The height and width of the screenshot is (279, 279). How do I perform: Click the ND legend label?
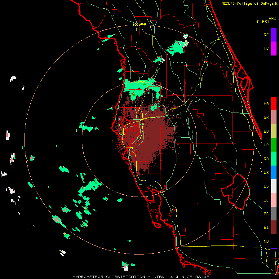click(x=266, y=241)
